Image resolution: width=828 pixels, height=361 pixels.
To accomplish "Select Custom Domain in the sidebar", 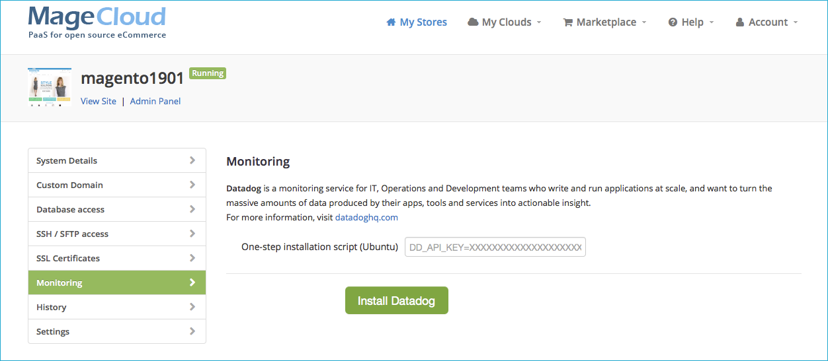I will [117, 185].
